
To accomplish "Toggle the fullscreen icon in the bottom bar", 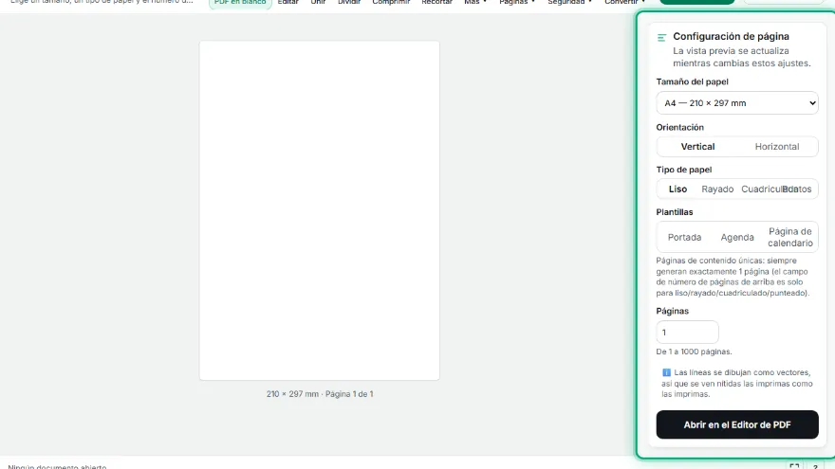I will pyautogui.click(x=794, y=466).
